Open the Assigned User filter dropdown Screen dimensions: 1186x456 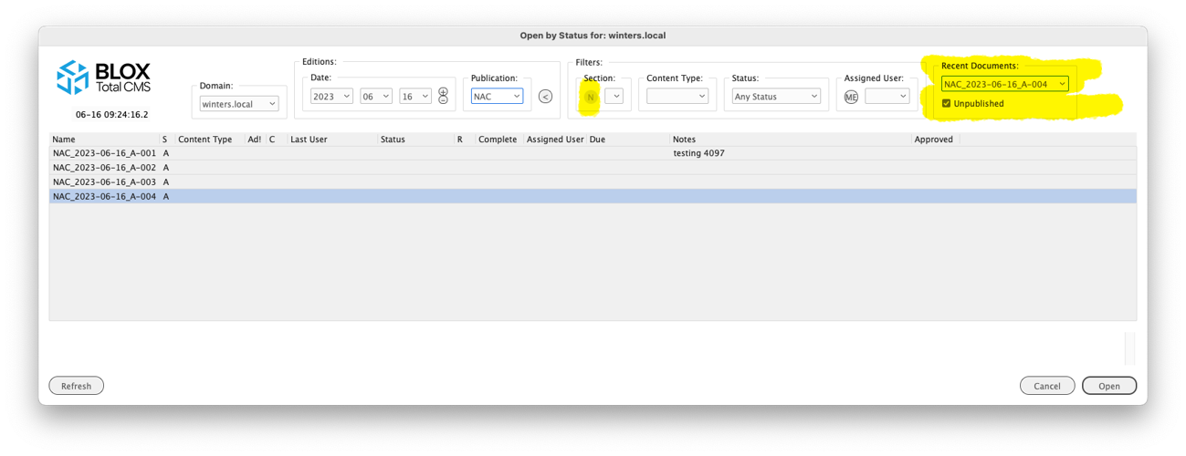(887, 97)
